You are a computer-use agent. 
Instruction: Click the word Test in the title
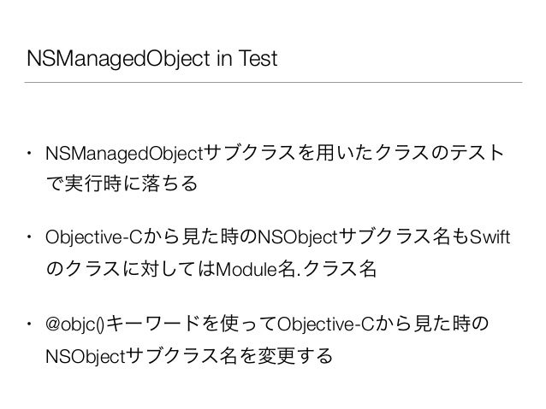[258, 58]
